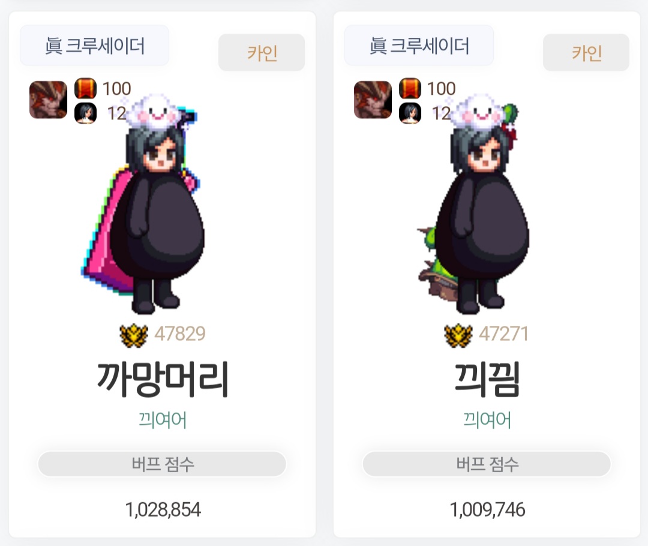648x546 pixels.
Task: Click the gold fame emblem beside 47829
Action: tap(134, 335)
